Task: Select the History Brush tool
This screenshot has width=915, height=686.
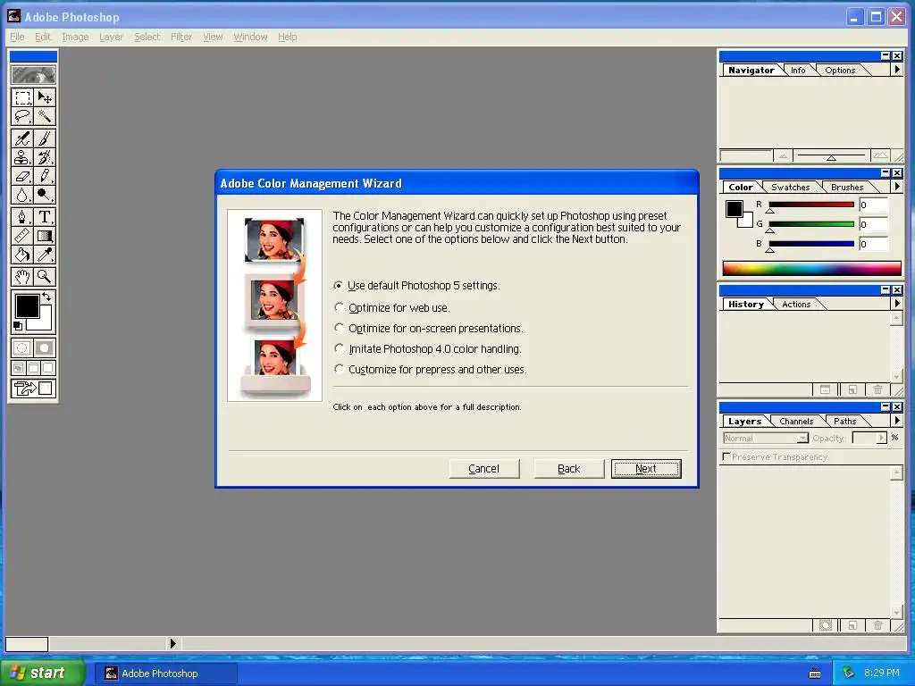Action: 45,157
